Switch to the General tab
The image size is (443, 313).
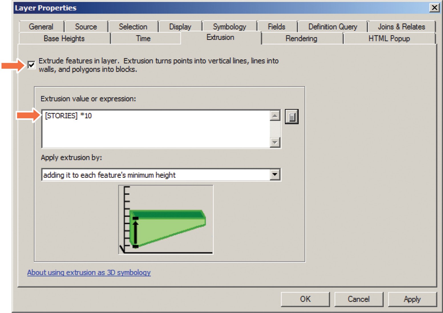click(41, 27)
